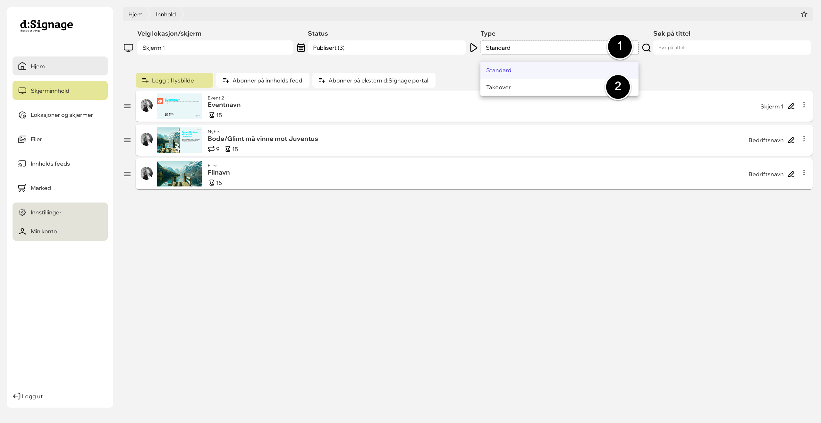Image resolution: width=821 pixels, height=423 pixels.
Task: Open the Status dropdown showing Publisert (3)
Action: coord(386,47)
